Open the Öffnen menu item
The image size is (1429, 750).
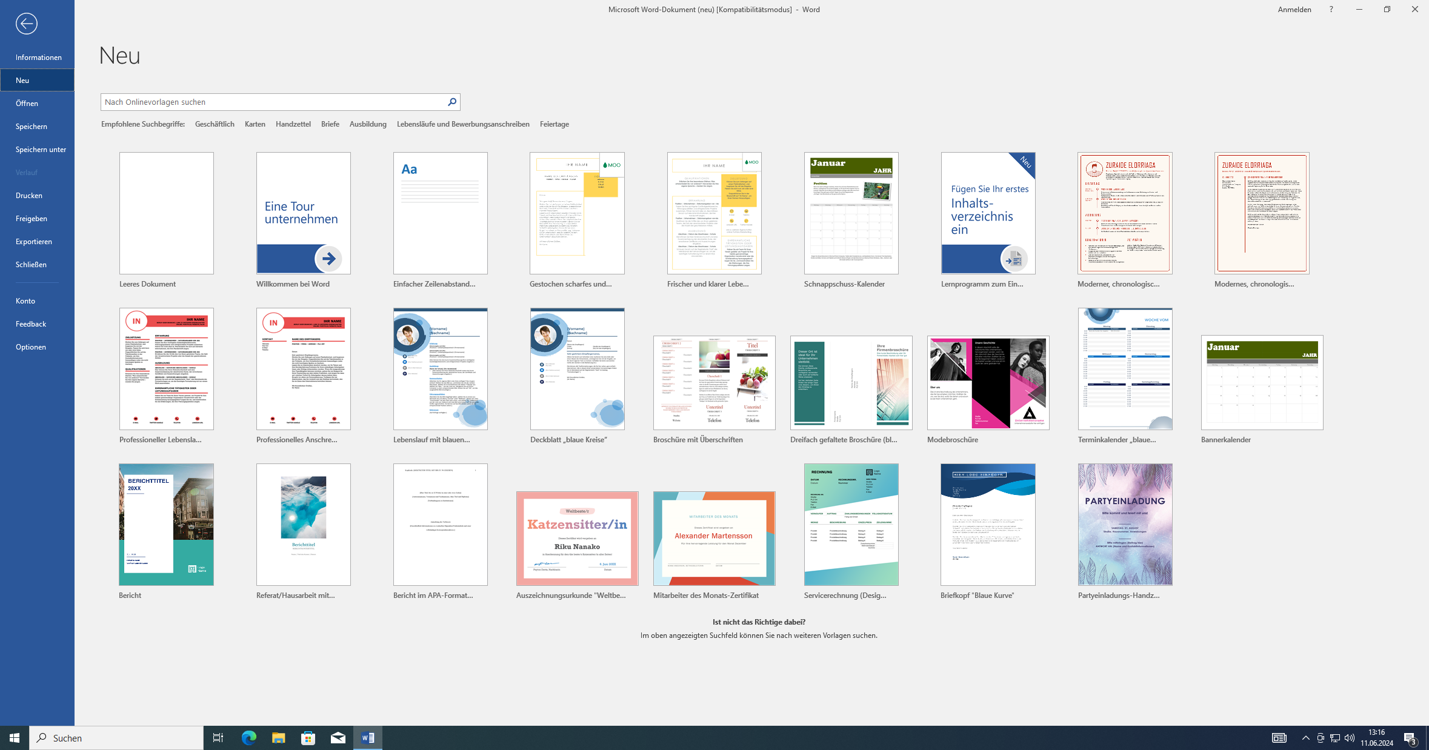[27, 103]
